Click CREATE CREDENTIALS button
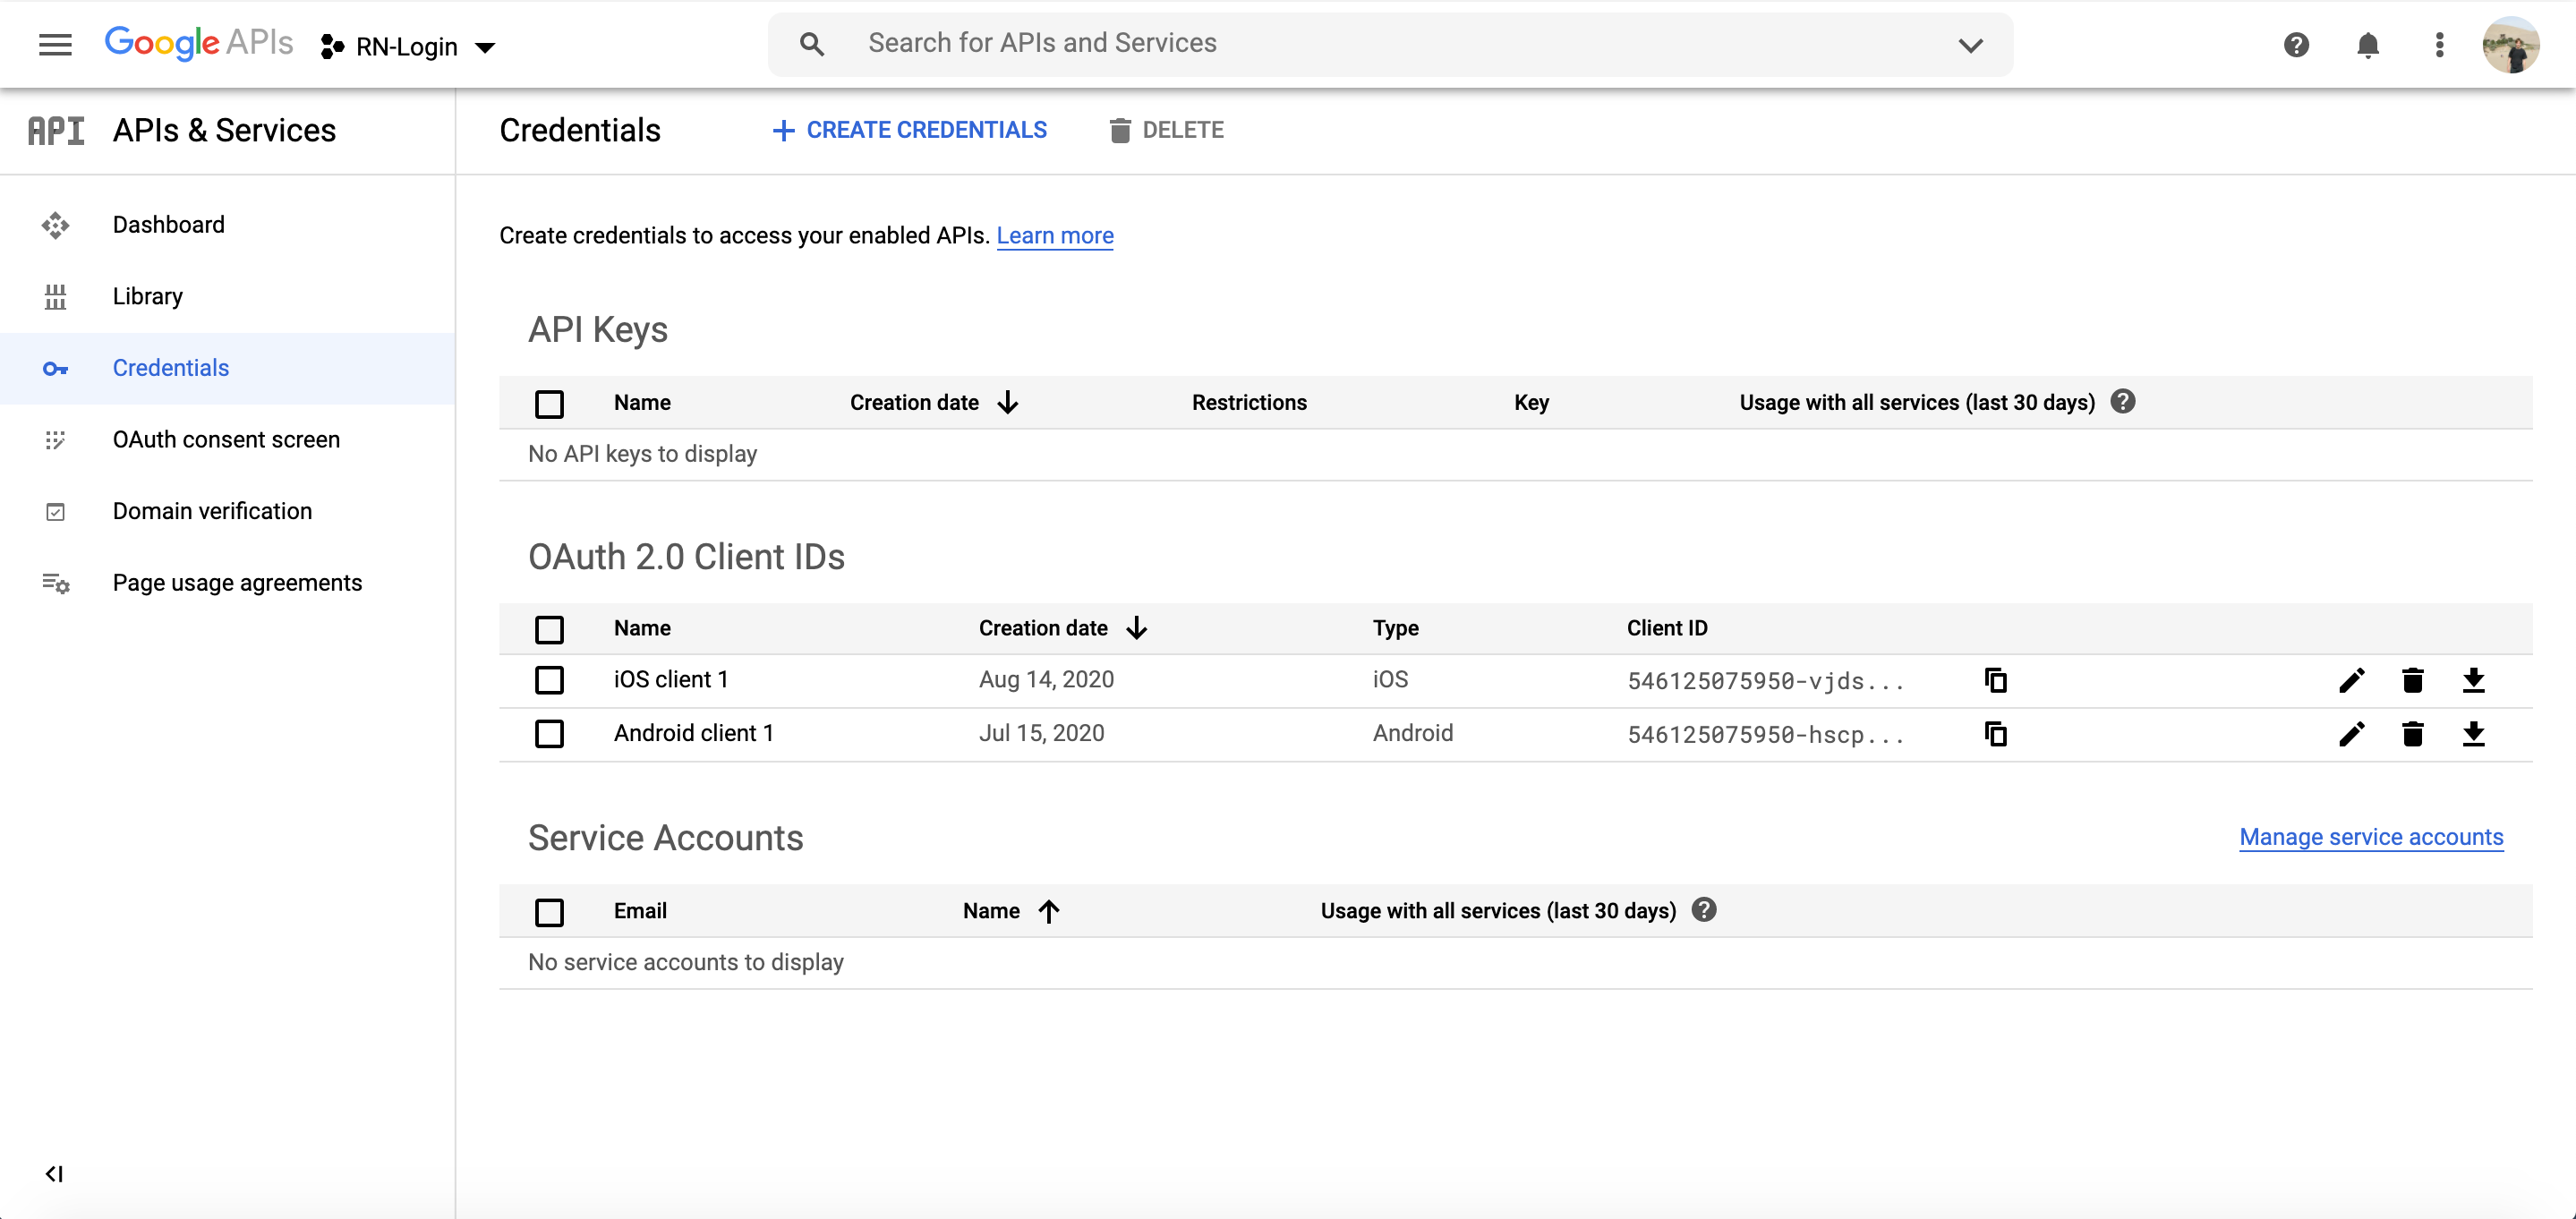This screenshot has height=1219, width=2576. point(909,130)
